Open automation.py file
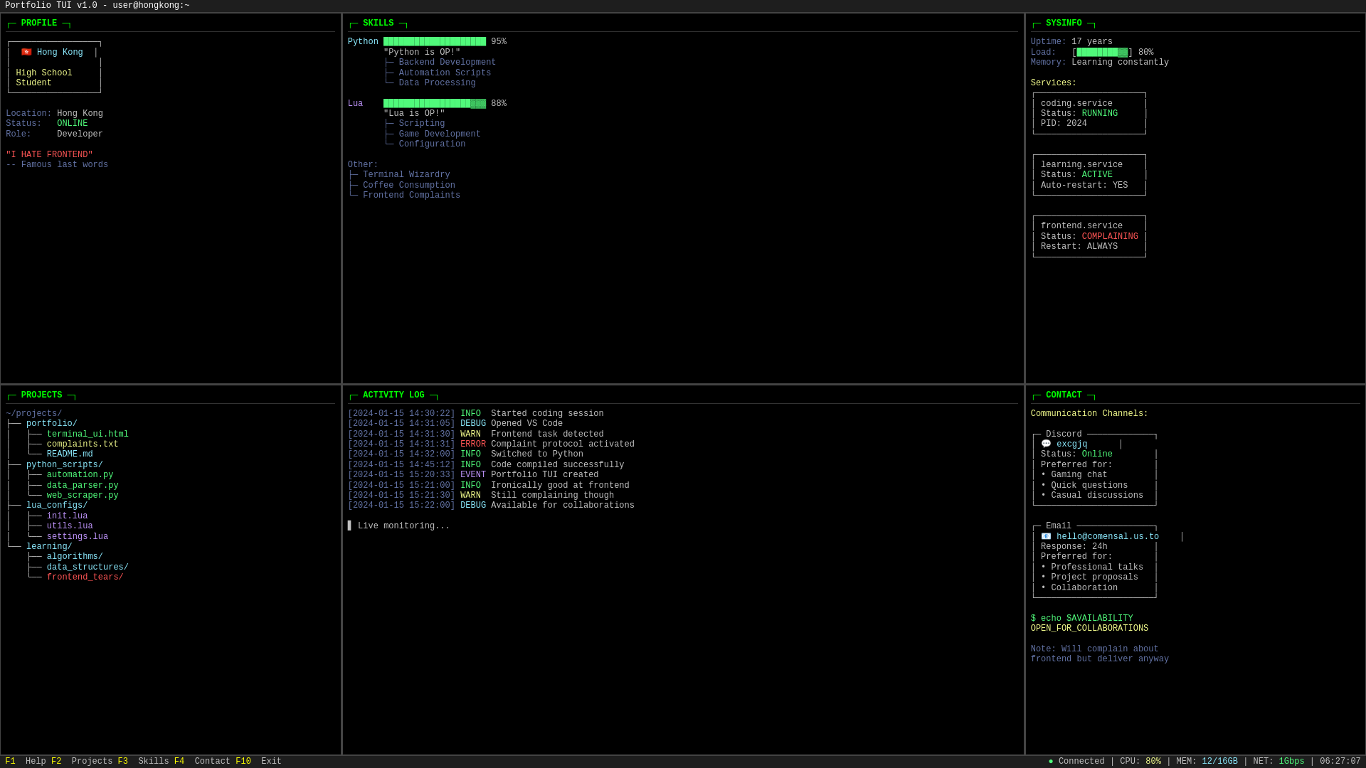The image size is (1366, 768). coord(80,475)
